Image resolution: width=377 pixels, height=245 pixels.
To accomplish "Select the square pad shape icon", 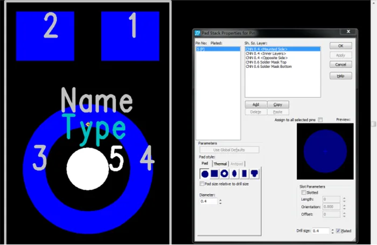I will [x=214, y=174].
